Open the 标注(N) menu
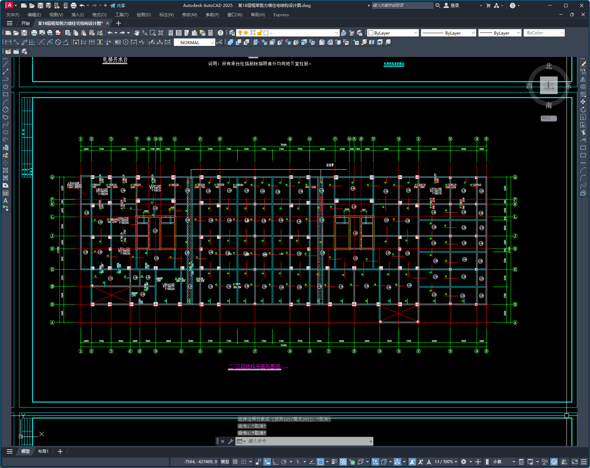The image size is (590, 468). [166, 15]
